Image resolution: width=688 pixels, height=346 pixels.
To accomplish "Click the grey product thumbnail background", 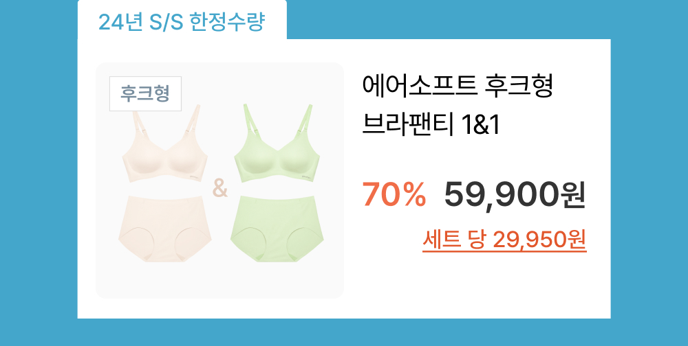I will pos(220,280).
